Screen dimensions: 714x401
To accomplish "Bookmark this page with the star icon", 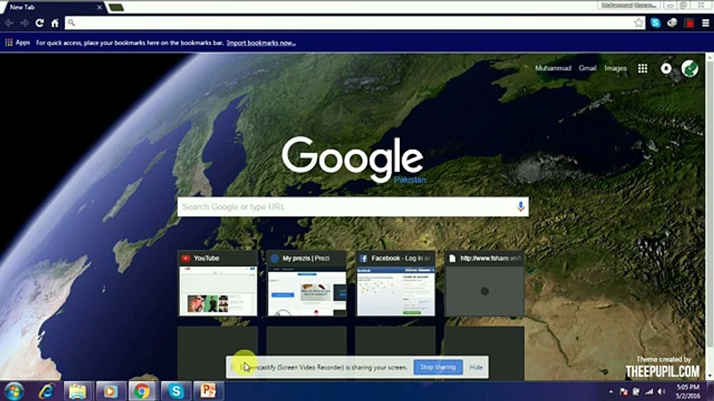I will pyautogui.click(x=639, y=23).
